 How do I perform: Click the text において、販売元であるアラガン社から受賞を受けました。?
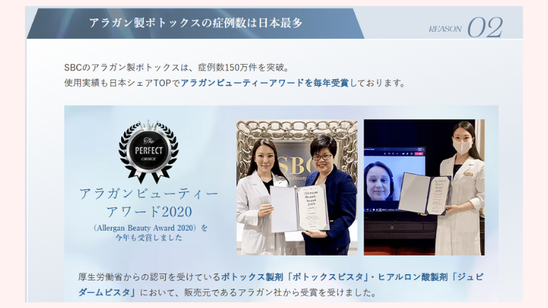pyautogui.click(x=258, y=293)
